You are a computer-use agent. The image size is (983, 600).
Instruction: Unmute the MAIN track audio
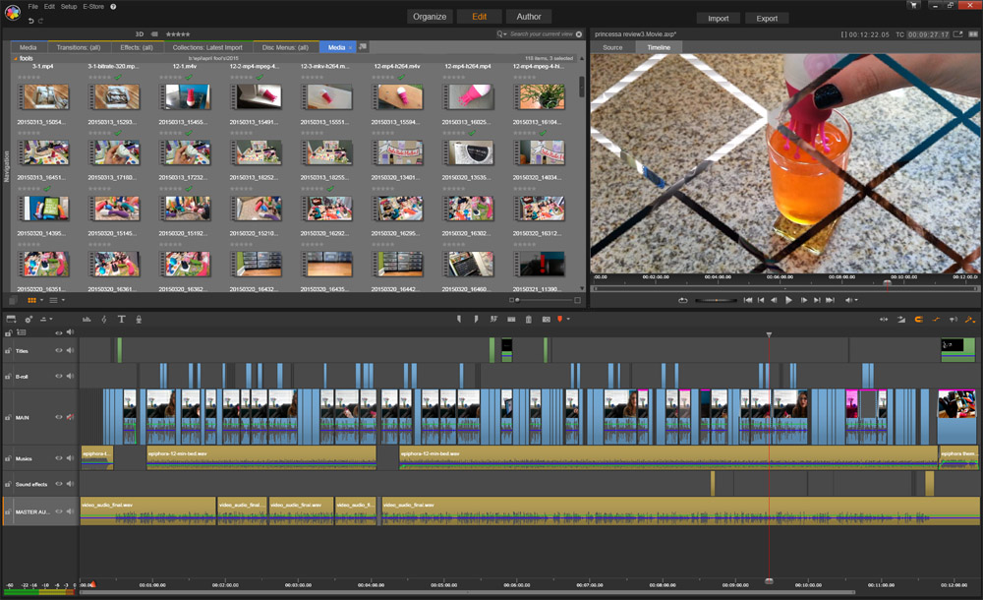click(x=70, y=417)
